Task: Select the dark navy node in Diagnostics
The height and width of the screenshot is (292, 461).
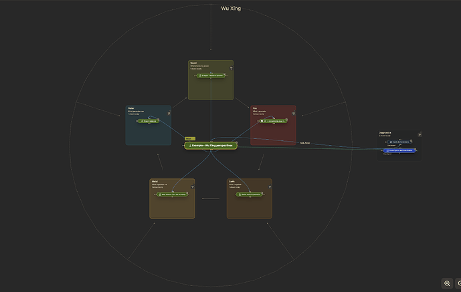Action: pos(399,142)
